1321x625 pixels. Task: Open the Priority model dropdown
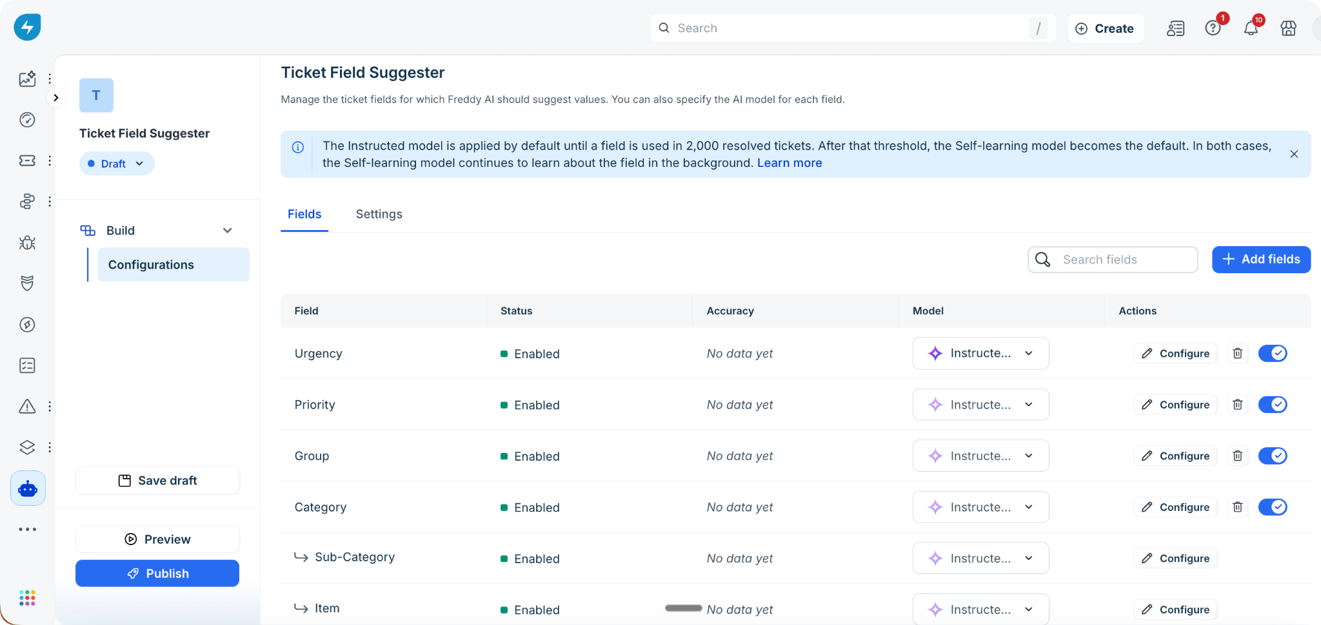[980, 405]
